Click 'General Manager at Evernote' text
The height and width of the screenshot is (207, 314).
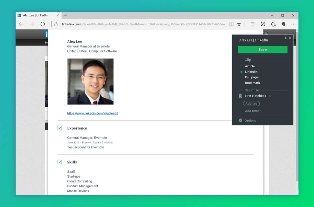(x=88, y=46)
